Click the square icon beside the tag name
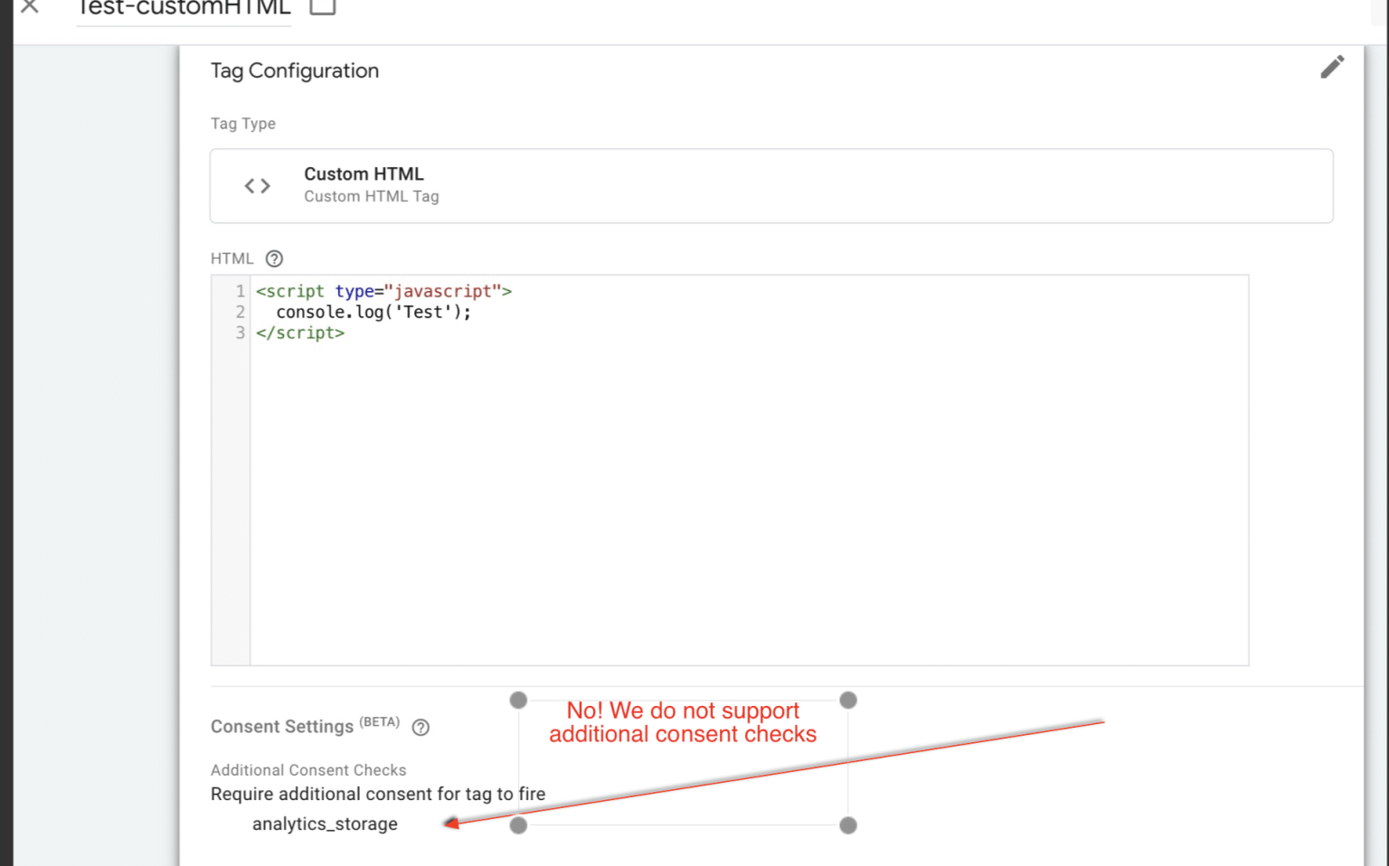 pos(323,6)
